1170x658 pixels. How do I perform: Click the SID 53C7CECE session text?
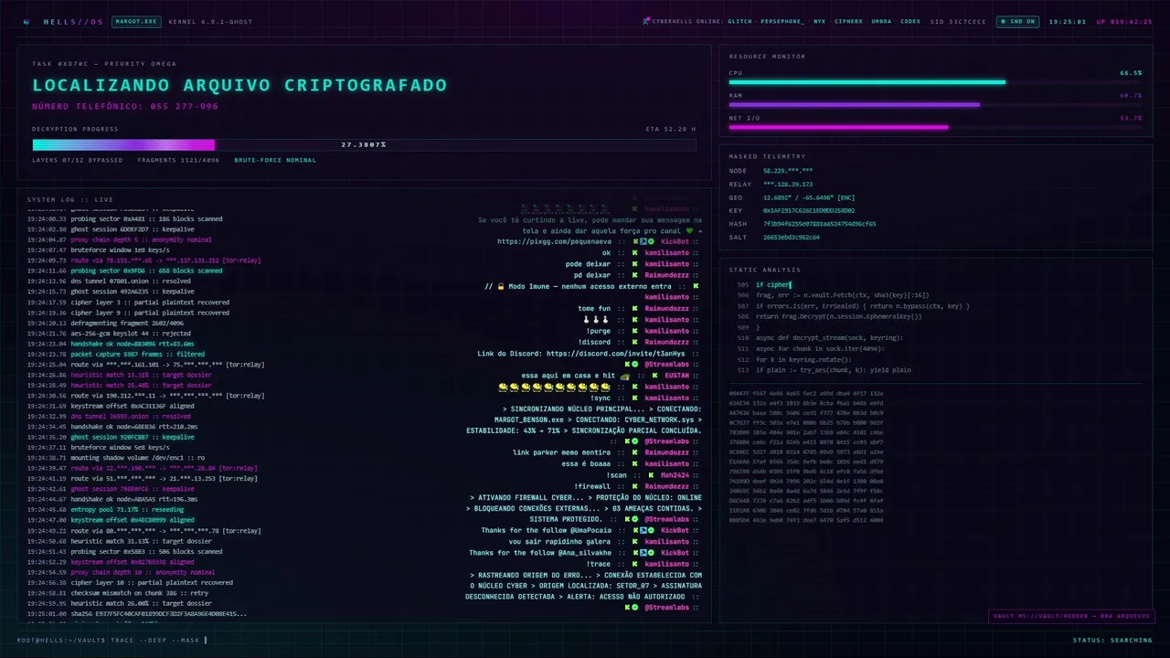tap(958, 21)
